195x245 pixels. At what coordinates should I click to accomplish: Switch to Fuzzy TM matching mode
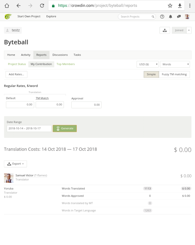coord(174,74)
